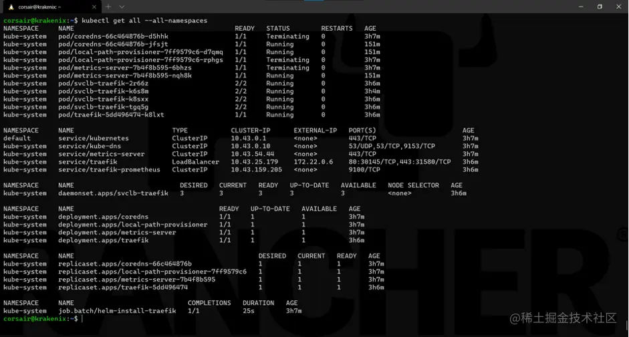The width and height of the screenshot is (629, 337).
Task: Click service/traefik-prometheus entry
Action: click(x=109, y=170)
